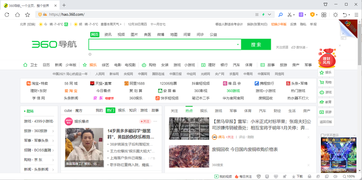Open the new tab plus button
The height and width of the screenshot is (180, 362).
pos(64,5)
